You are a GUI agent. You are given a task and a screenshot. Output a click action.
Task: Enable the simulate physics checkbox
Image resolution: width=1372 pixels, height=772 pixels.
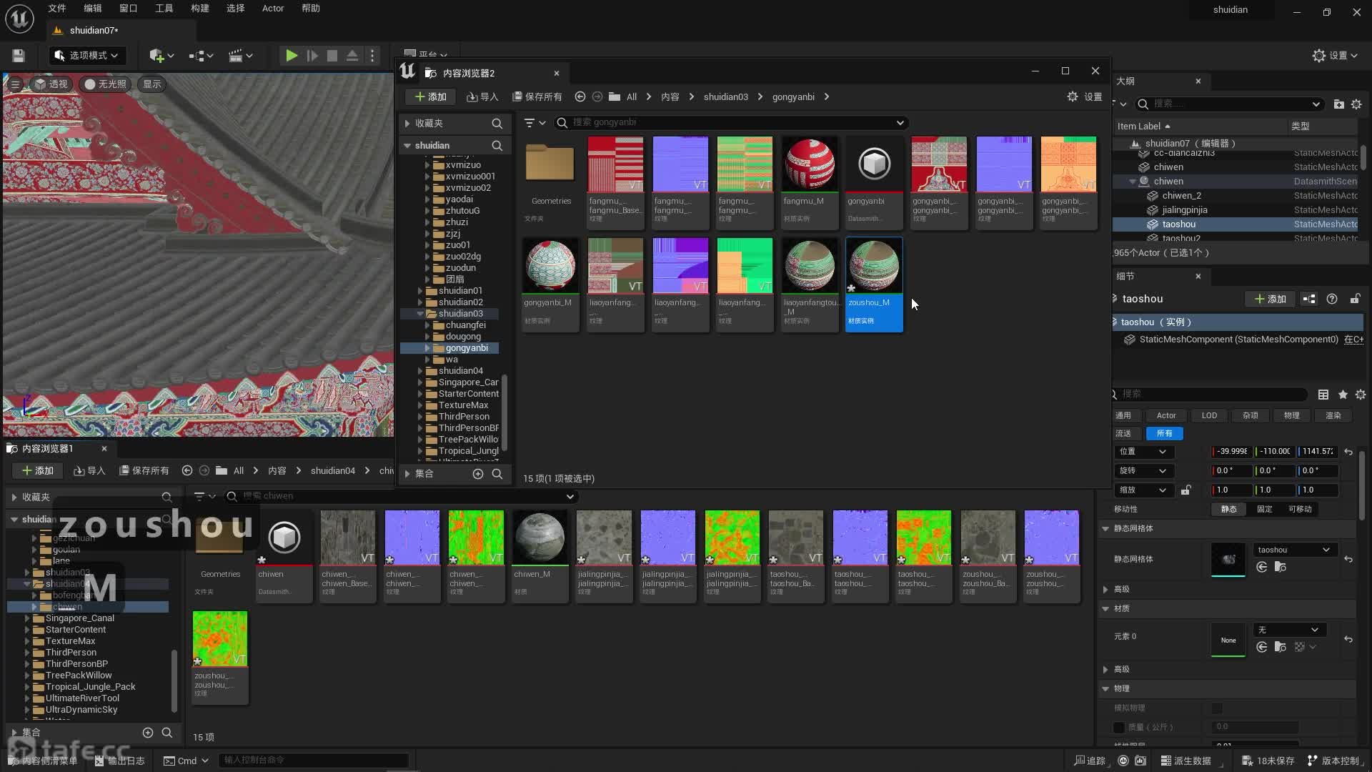pyautogui.click(x=1217, y=708)
